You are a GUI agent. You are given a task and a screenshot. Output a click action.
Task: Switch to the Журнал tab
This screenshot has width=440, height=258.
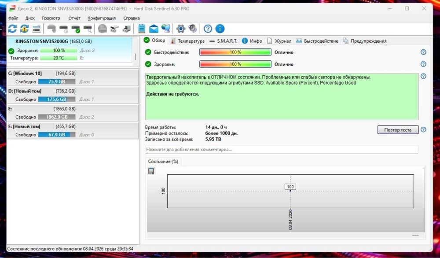(x=279, y=41)
